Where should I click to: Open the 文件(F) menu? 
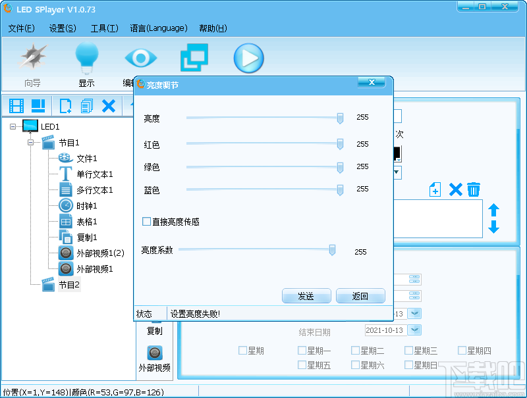pyautogui.click(x=22, y=29)
